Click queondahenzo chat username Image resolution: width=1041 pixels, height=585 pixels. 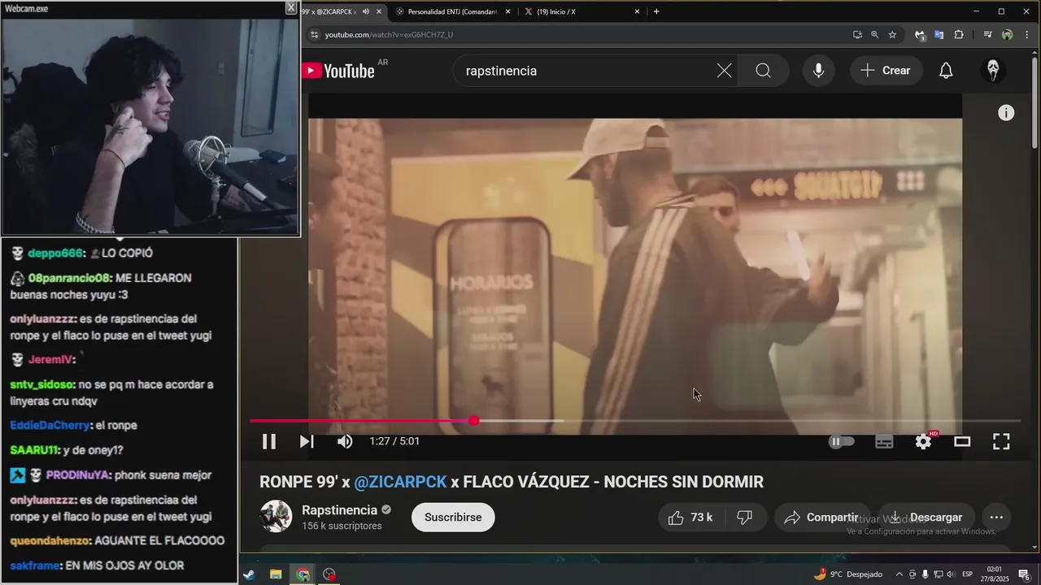pyautogui.click(x=50, y=540)
